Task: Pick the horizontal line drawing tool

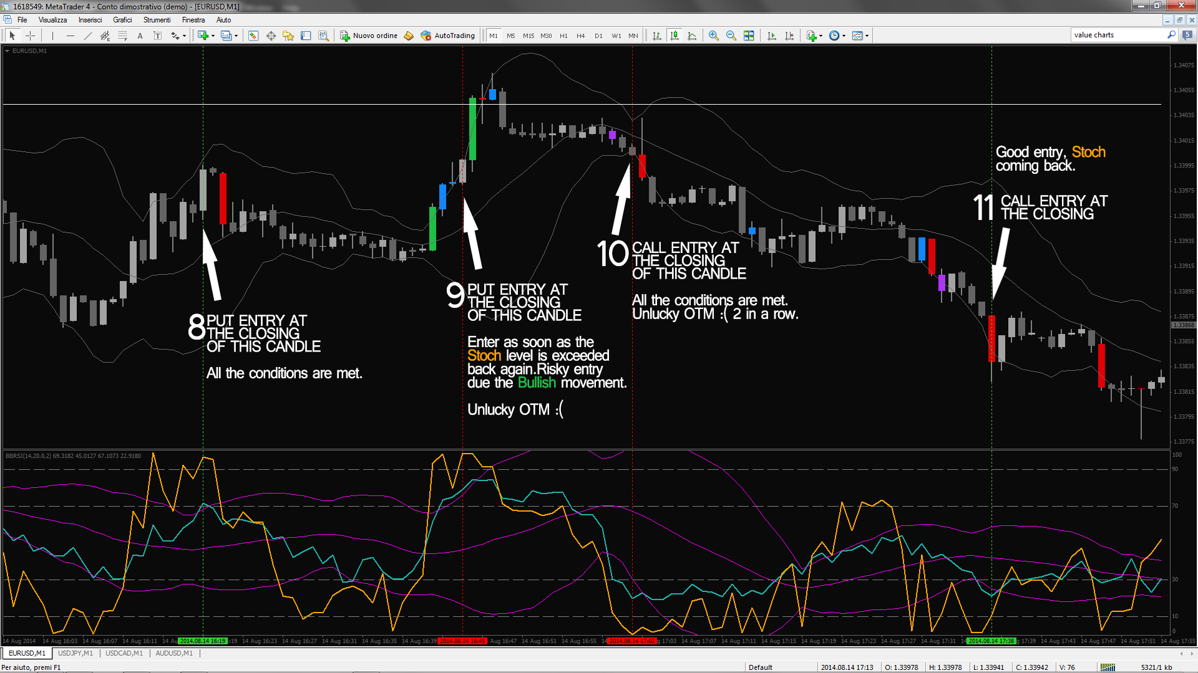Action: click(71, 36)
